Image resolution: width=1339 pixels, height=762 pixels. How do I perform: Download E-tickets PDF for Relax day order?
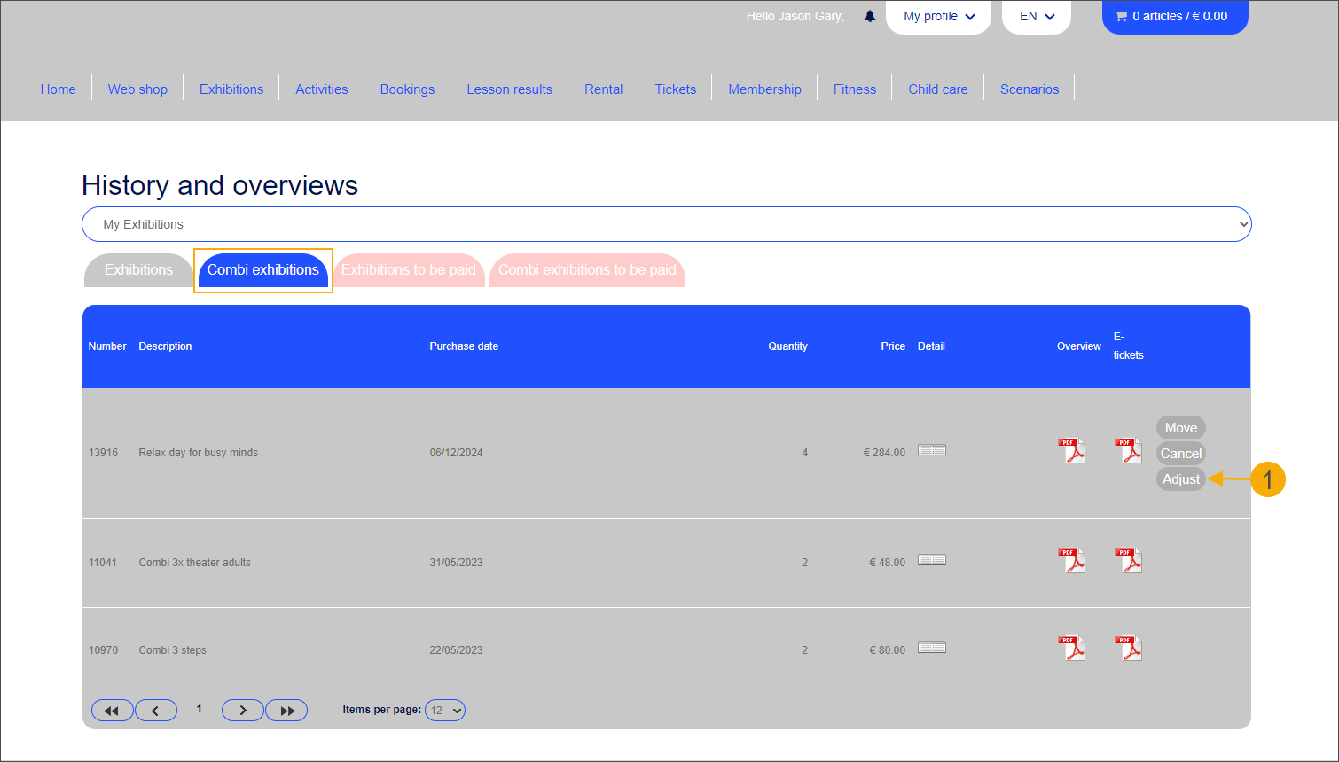1128,451
